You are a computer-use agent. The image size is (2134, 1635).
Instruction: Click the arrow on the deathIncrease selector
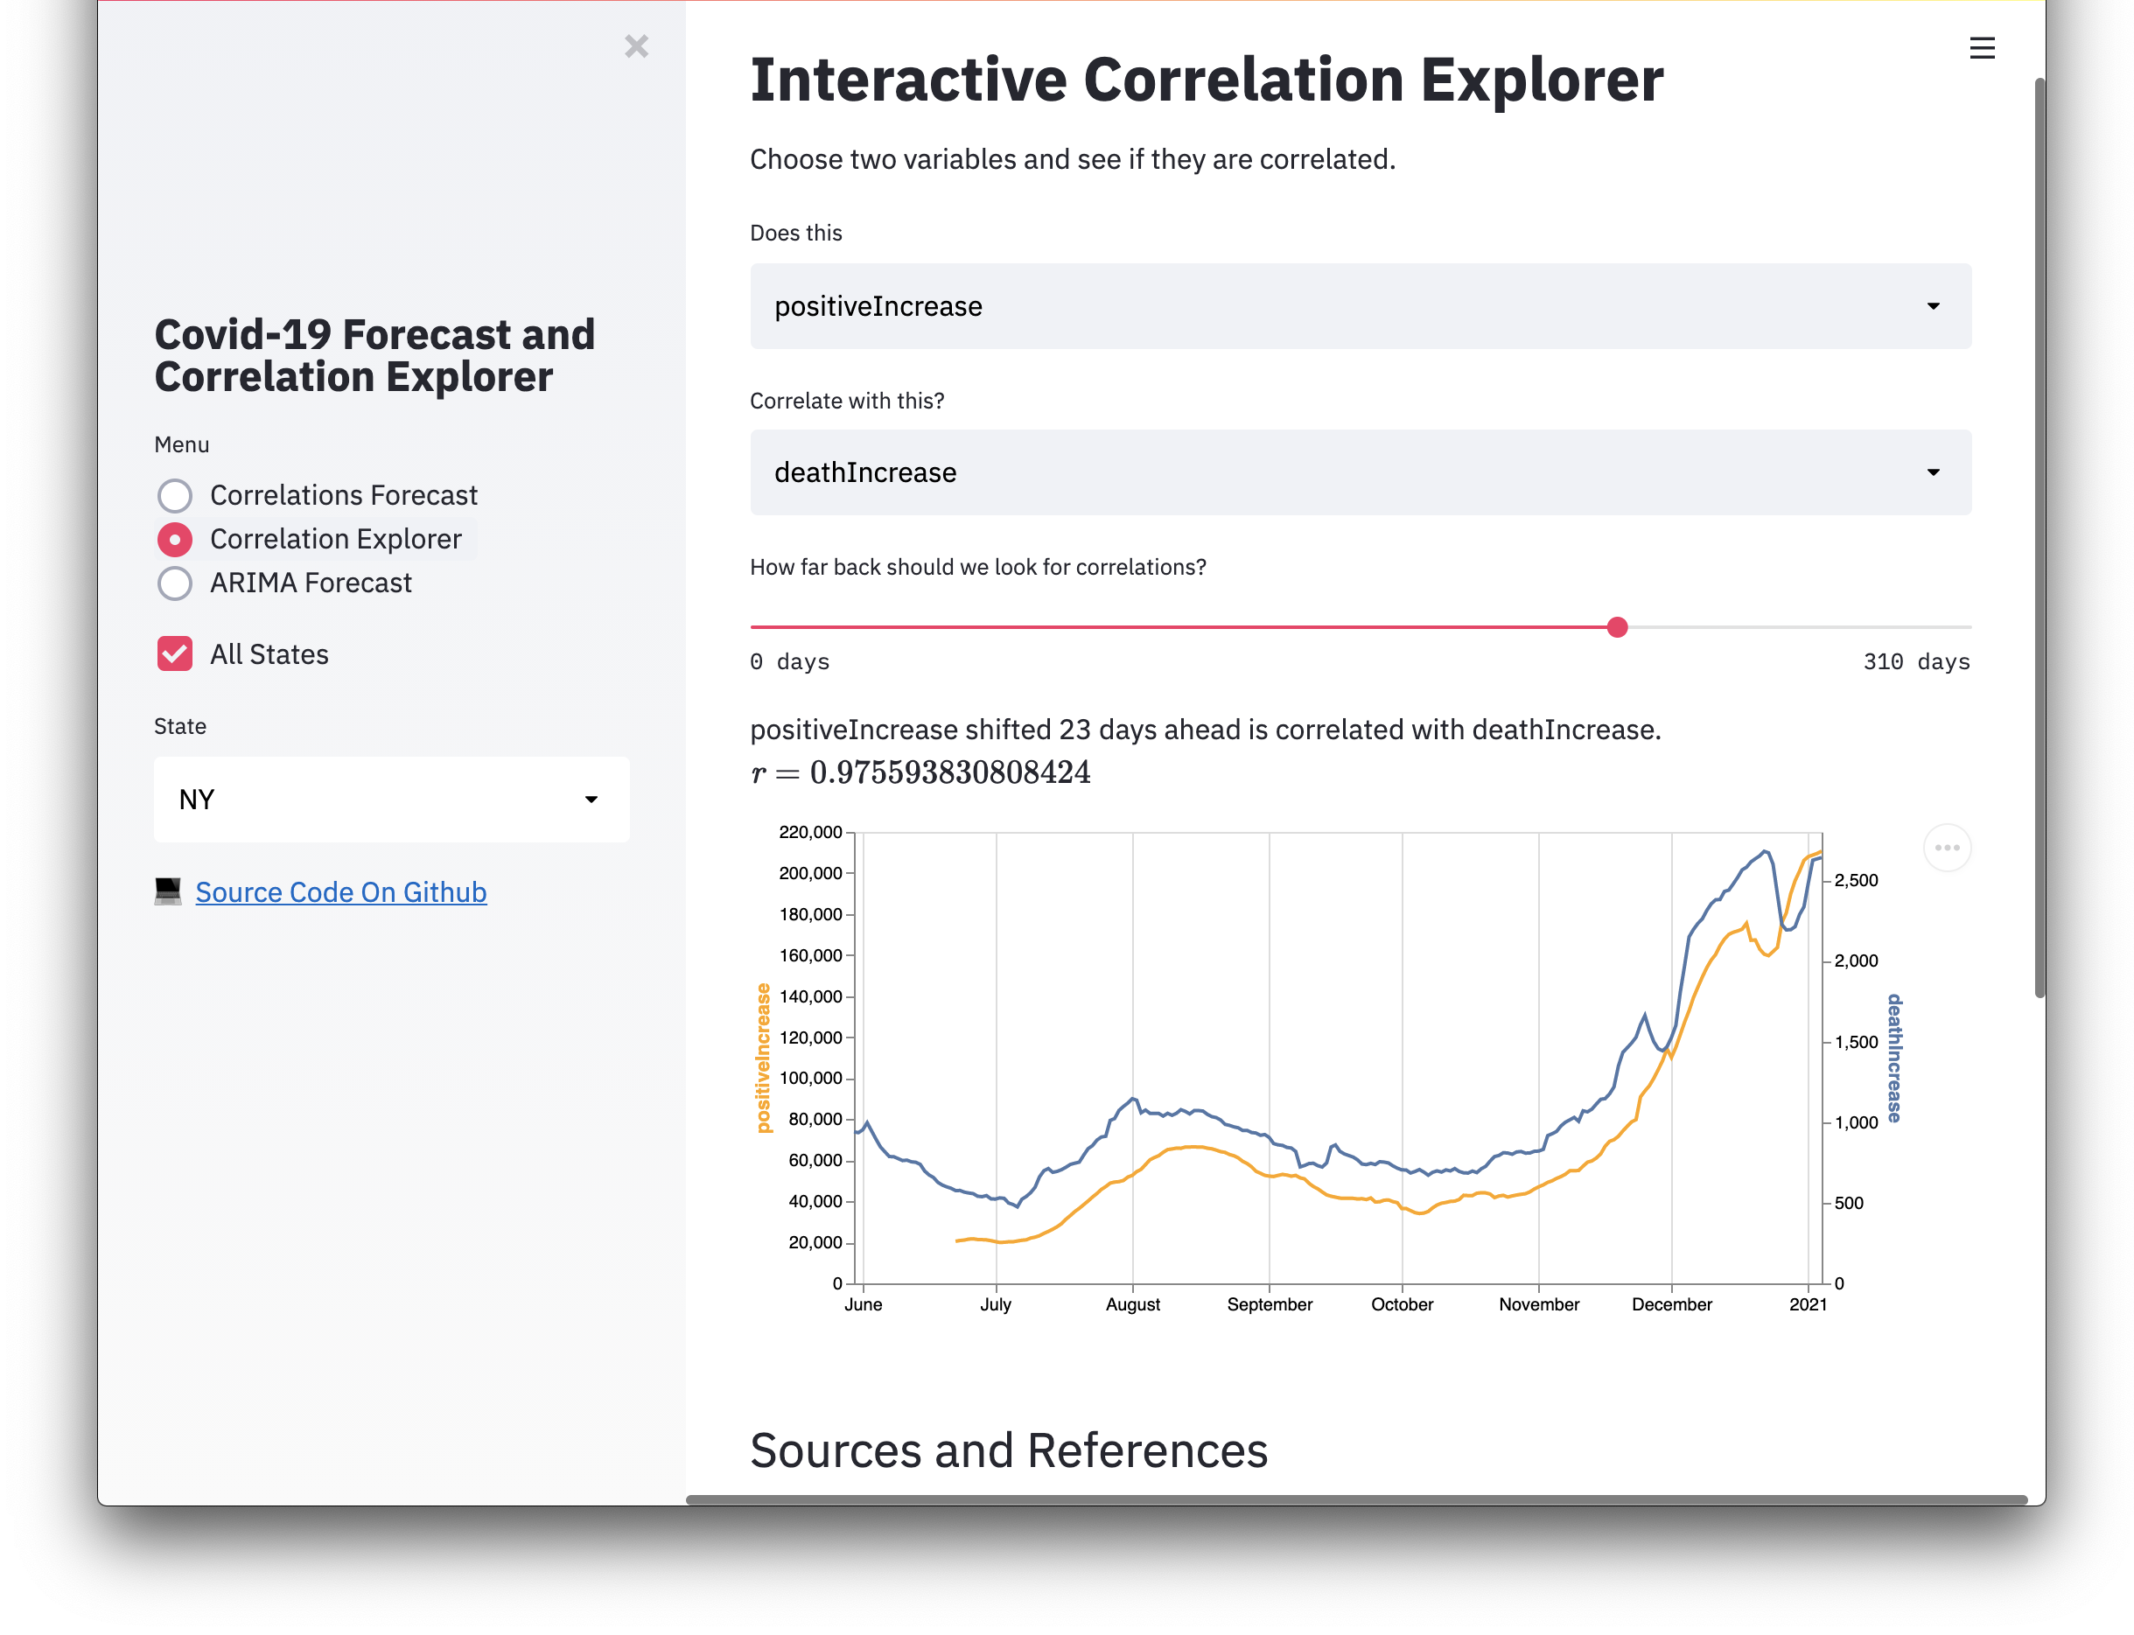pos(1933,473)
